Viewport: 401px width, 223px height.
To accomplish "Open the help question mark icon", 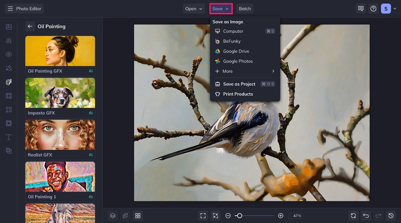I will coord(373,8).
